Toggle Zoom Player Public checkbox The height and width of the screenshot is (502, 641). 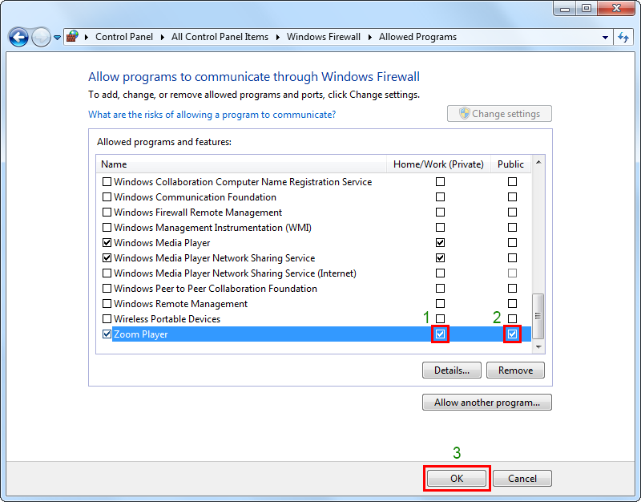pyautogui.click(x=512, y=334)
